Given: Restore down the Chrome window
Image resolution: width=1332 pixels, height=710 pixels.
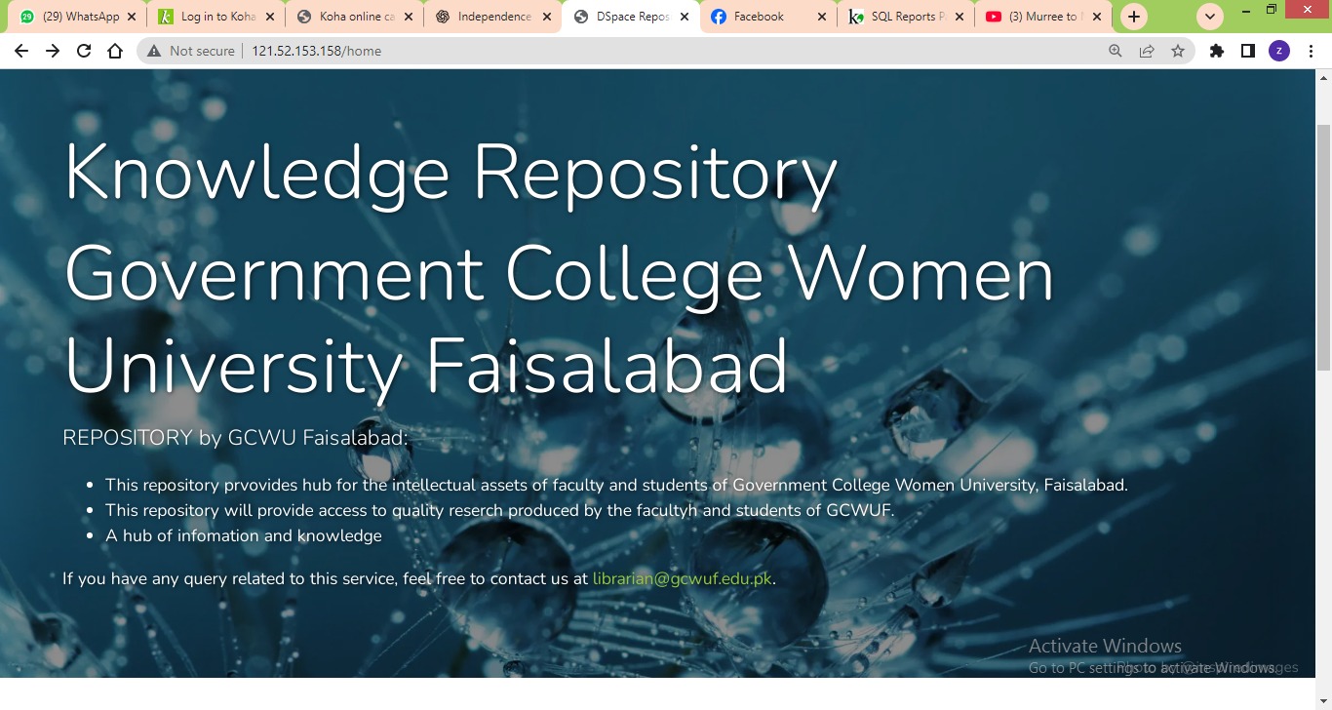Looking at the screenshot, I should click(1271, 10).
